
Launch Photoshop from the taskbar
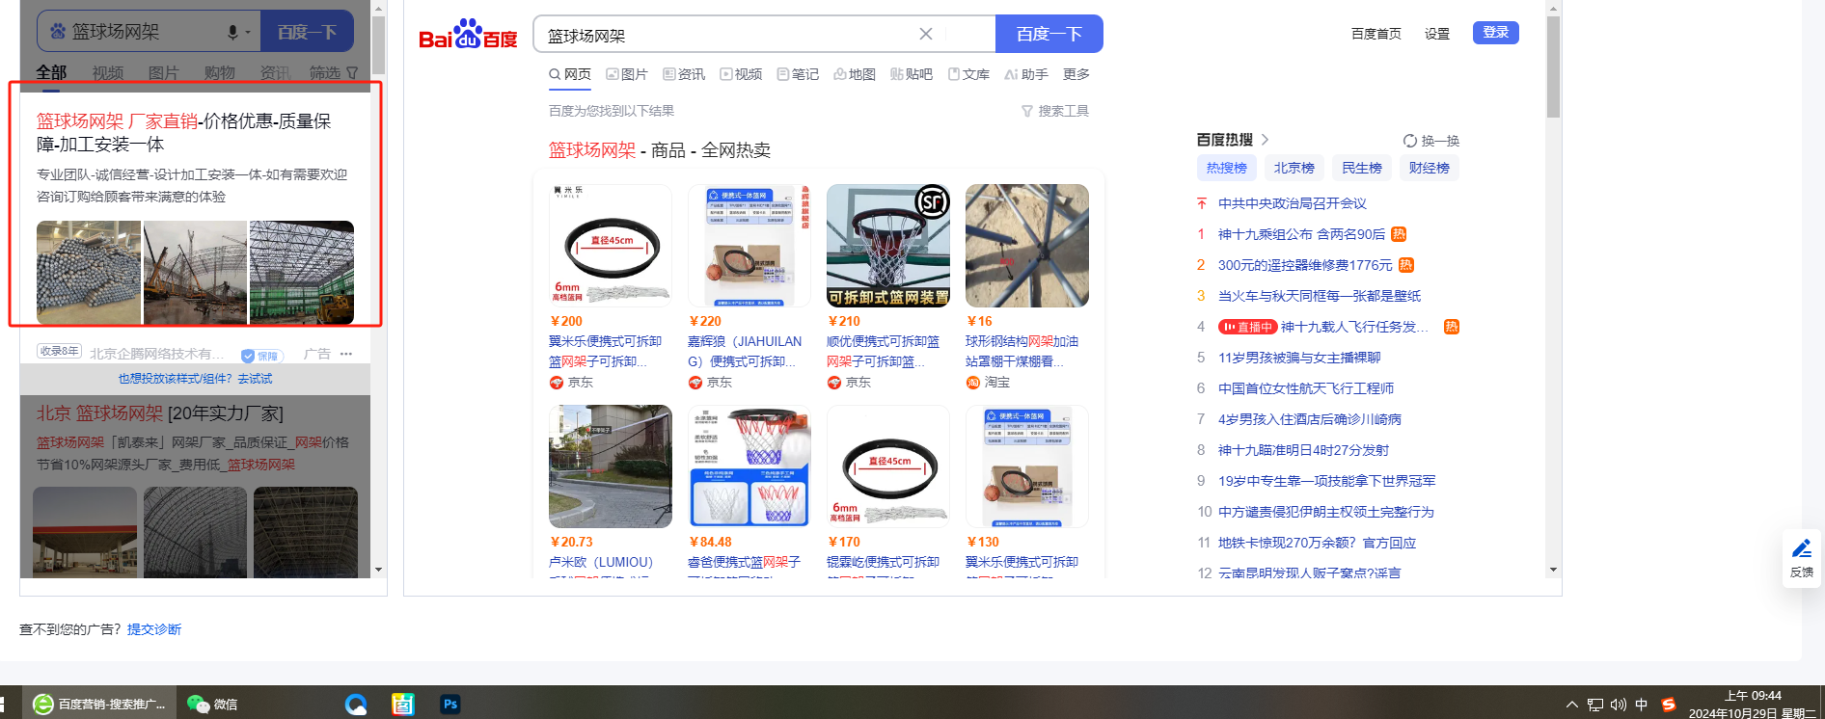coord(449,705)
